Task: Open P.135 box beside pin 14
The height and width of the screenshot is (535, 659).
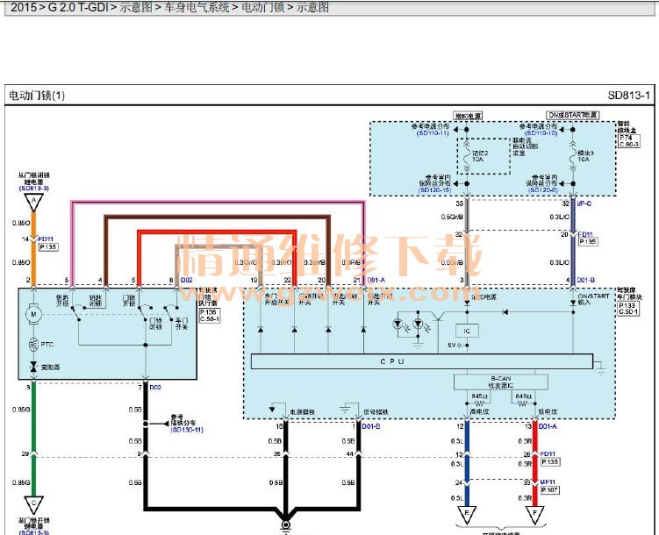Action: click(x=48, y=247)
